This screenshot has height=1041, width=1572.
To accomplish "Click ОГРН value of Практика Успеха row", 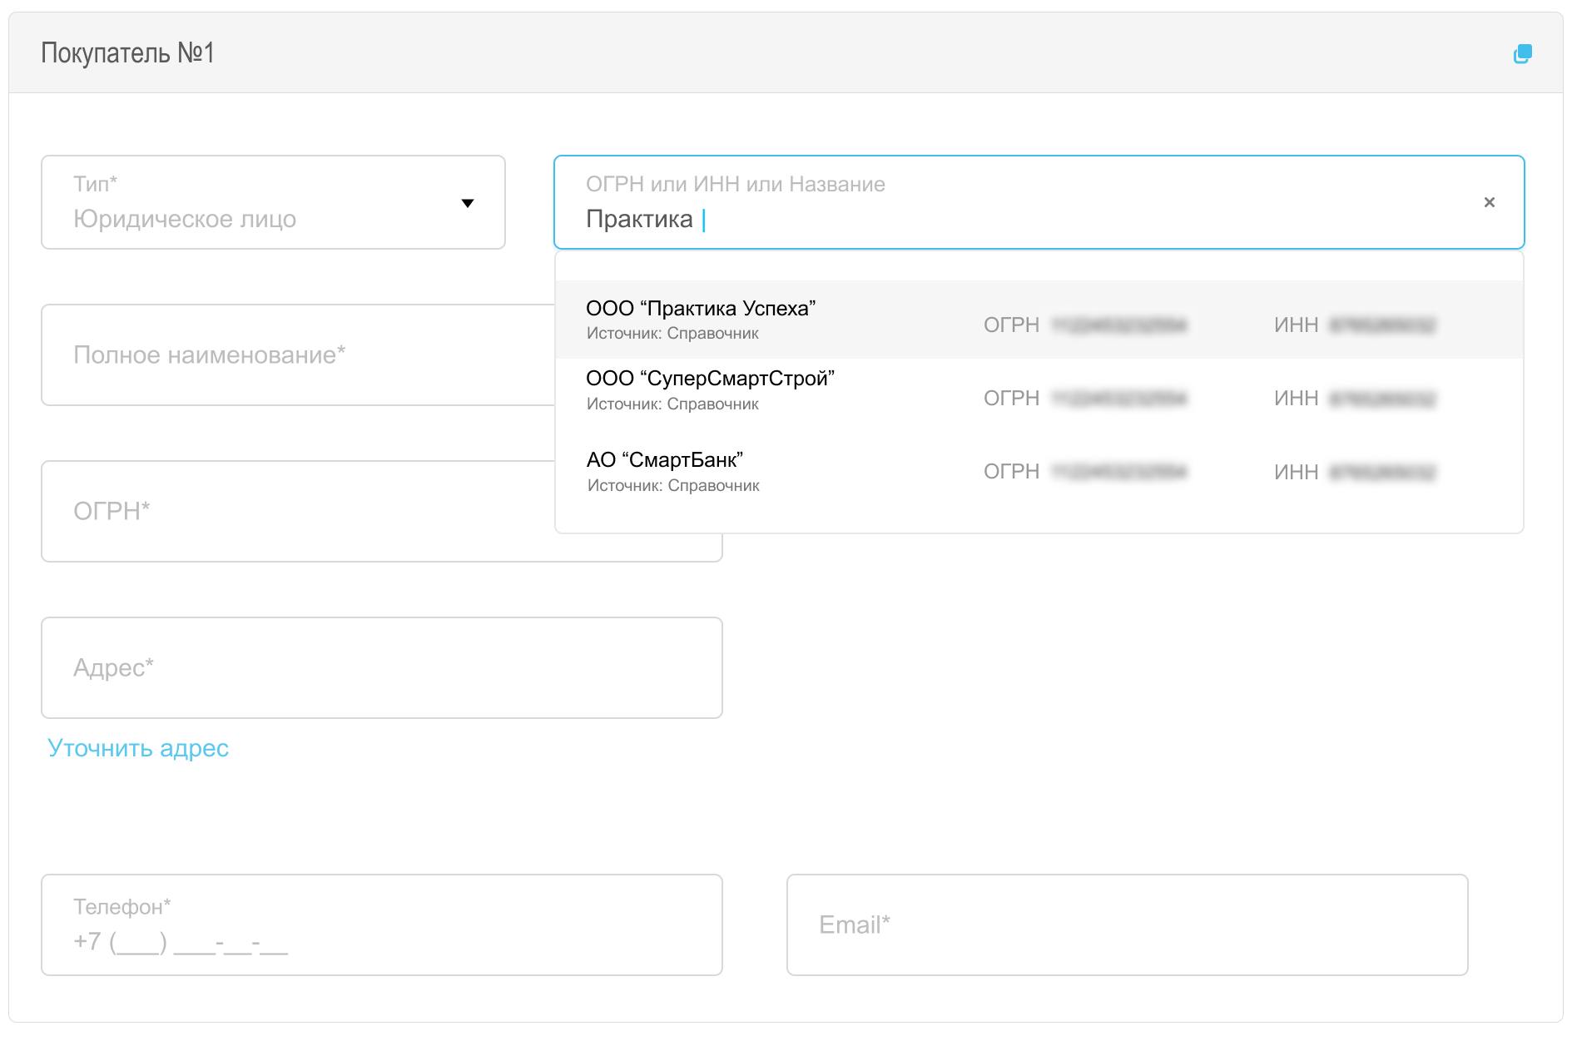I will [x=1119, y=325].
